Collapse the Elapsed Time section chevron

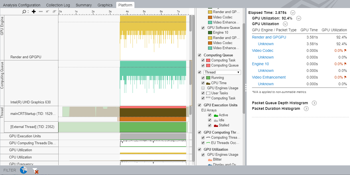pos(292,13)
